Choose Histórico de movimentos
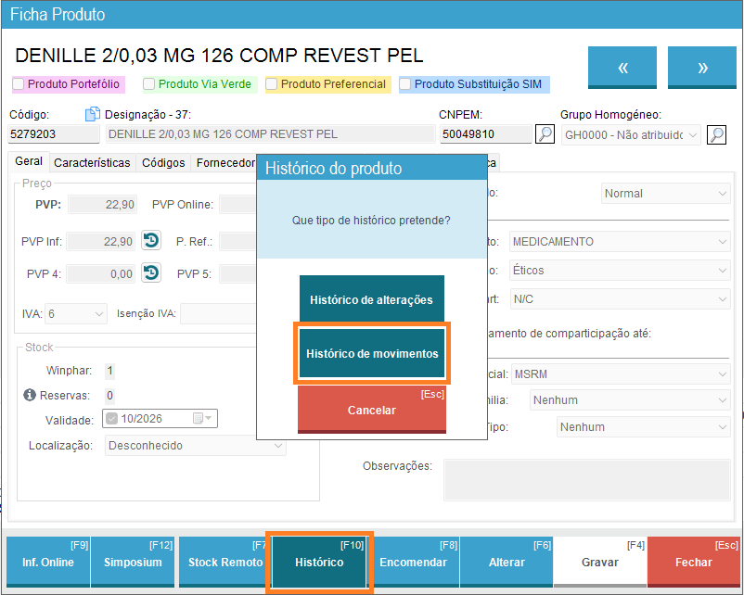Viewport: 744px width, 595px height. pyautogui.click(x=372, y=353)
